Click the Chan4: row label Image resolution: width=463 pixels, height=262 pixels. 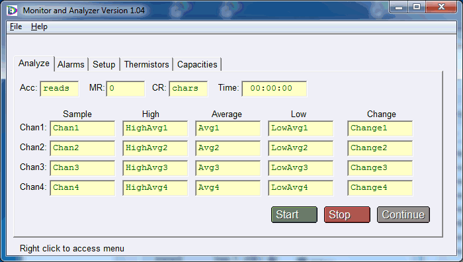pos(33,187)
